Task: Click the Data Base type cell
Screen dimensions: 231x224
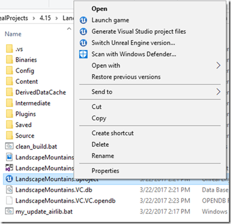Action: 215,190
